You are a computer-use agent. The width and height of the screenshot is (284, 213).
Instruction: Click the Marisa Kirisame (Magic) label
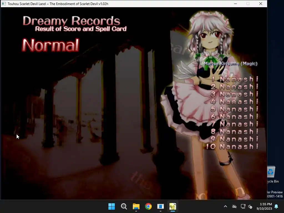point(230,64)
